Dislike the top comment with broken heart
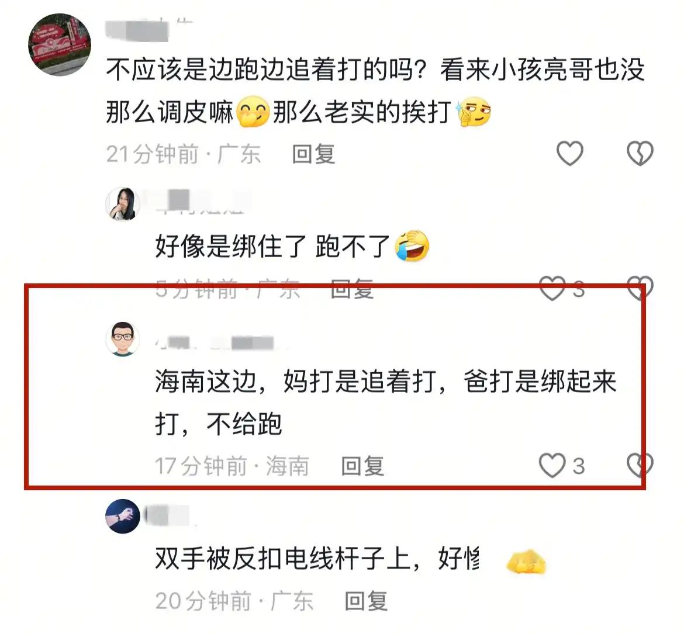684x634 pixels. 640,154
